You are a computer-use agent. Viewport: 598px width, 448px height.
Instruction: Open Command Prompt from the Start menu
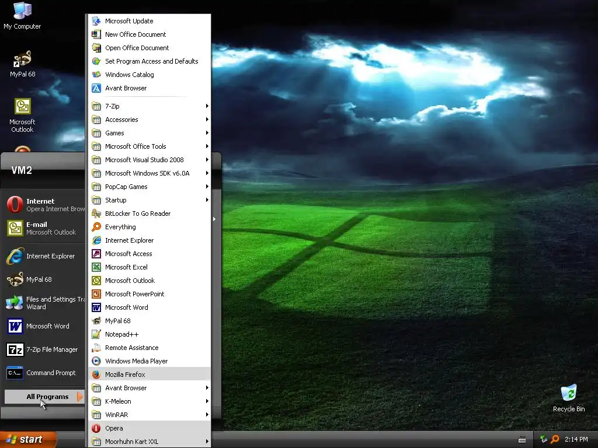click(x=44, y=373)
